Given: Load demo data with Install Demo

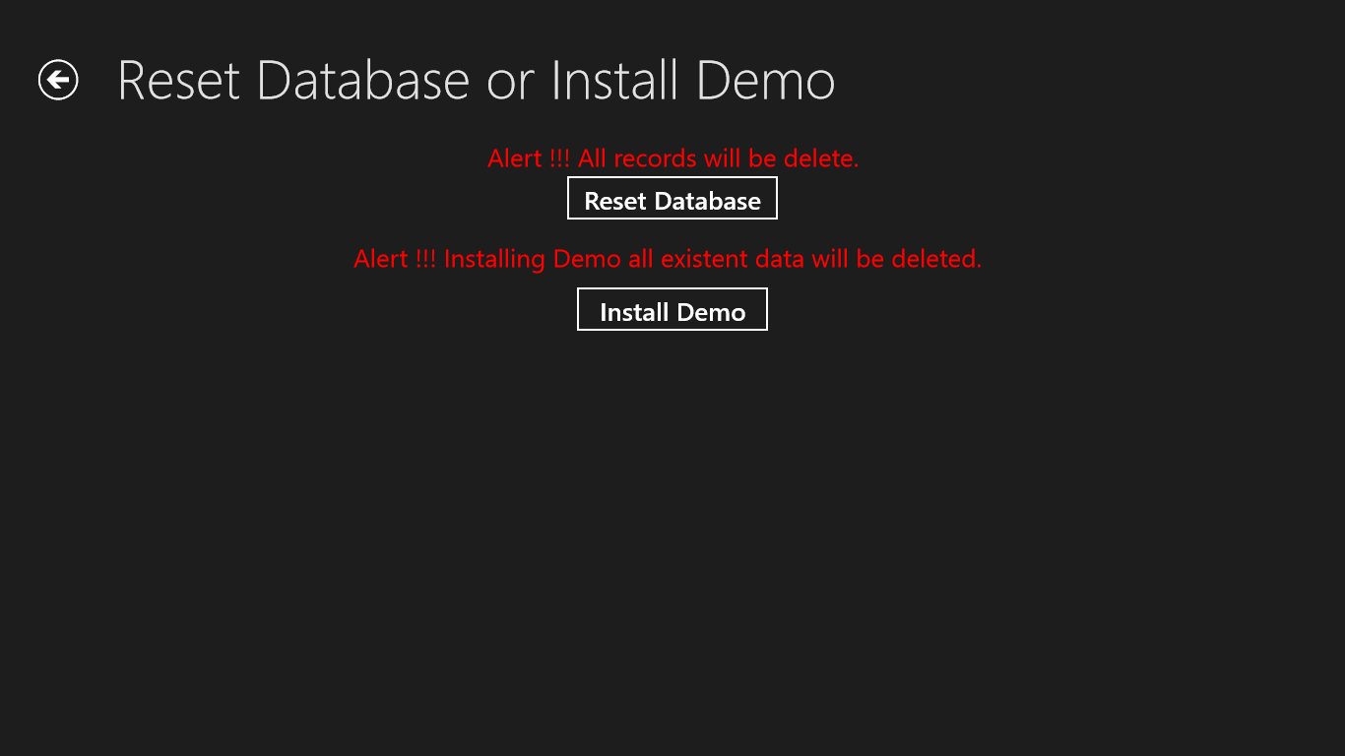Looking at the screenshot, I should 672,310.
